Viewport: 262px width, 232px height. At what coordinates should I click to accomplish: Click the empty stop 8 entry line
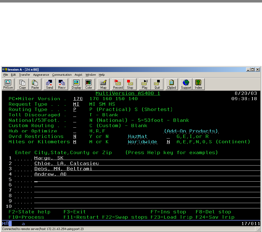click(x=147, y=196)
